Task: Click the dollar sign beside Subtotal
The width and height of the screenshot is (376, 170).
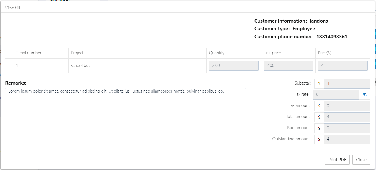Action: 319,84
